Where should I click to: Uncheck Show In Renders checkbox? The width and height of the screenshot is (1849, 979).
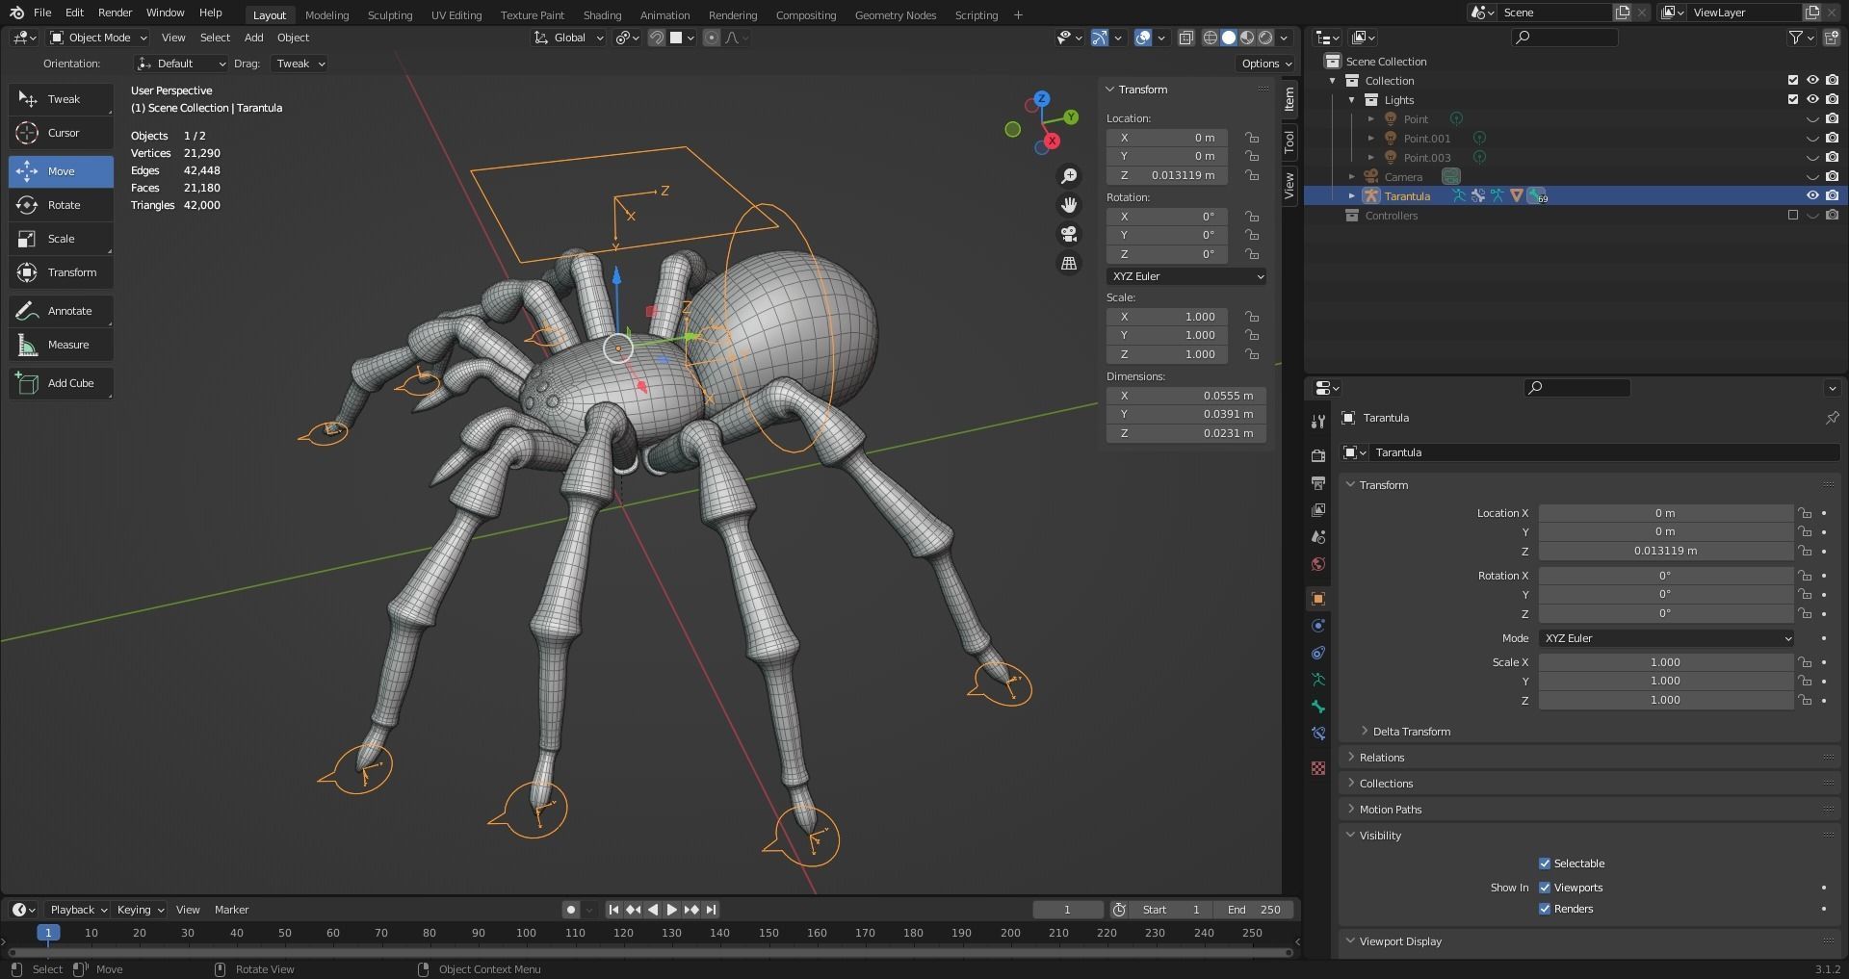tap(1545, 909)
